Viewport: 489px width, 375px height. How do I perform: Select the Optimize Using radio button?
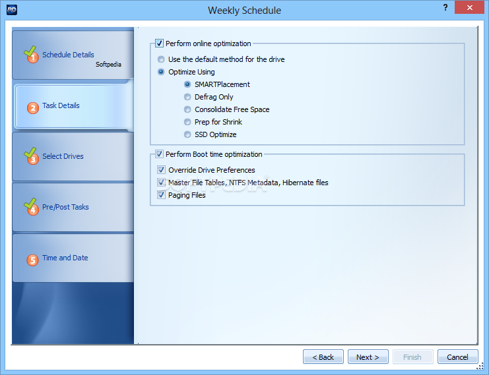tap(161, 72)
